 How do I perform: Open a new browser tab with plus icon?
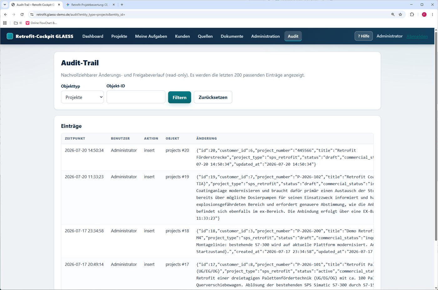[x=122, y=5]
